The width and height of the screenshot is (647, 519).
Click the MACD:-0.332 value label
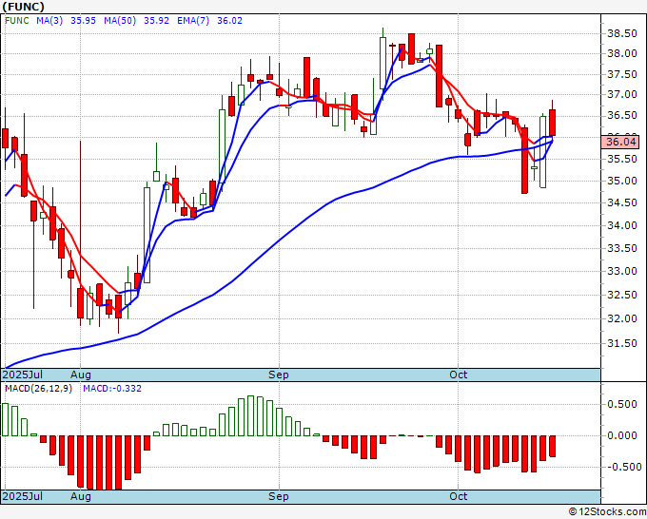tap(112, 389)
